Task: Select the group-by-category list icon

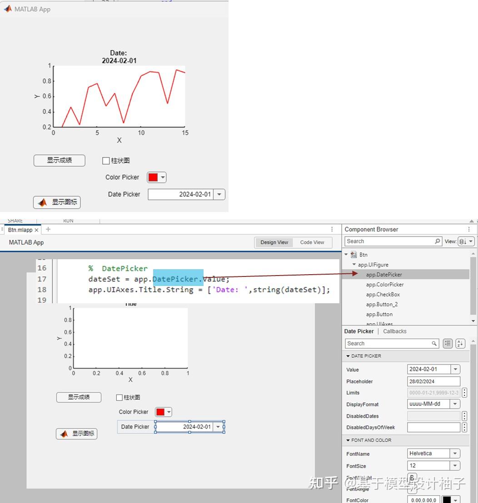Action: 448,343
